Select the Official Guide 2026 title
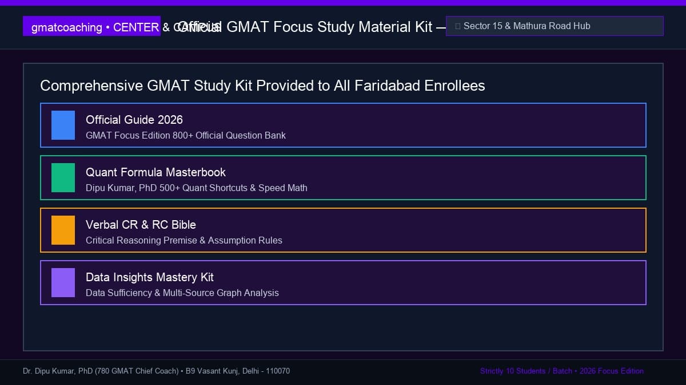The width and height of the screenshot is (686, 385). pyautogui.click(x=134, y=120)
